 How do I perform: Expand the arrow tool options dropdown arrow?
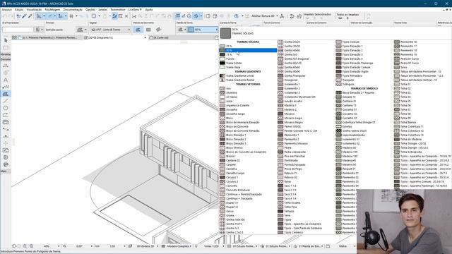pyautogui.click(x=44, y=16)
